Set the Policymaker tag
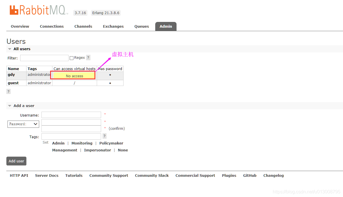Viewport: 343px width, 197px height. coord(111,143)
